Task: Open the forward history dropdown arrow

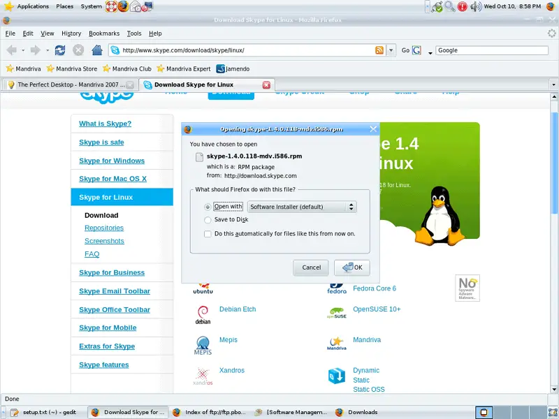Action: click(x=48, y=50)
